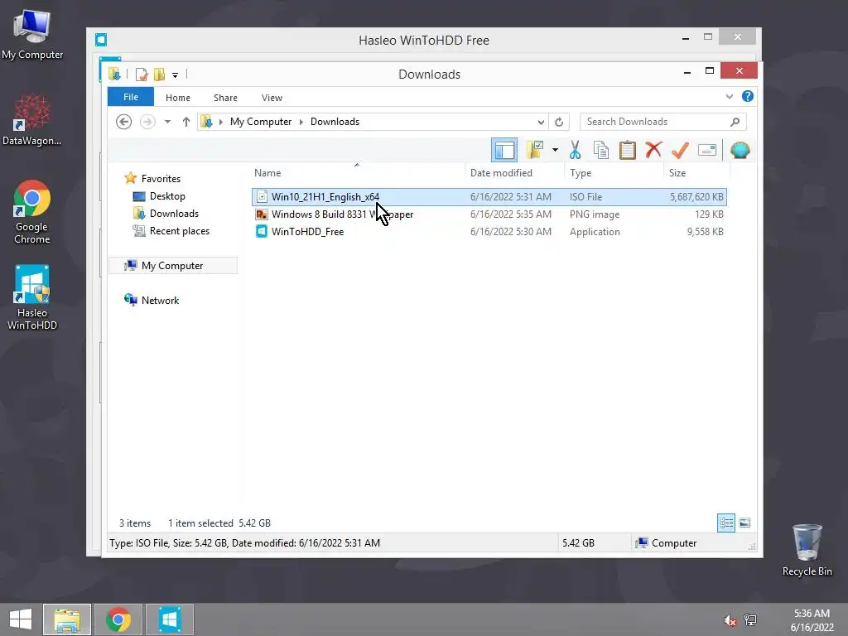Open the Home ribbon tab
Screen dimensions: 848x636
(178, 98)
